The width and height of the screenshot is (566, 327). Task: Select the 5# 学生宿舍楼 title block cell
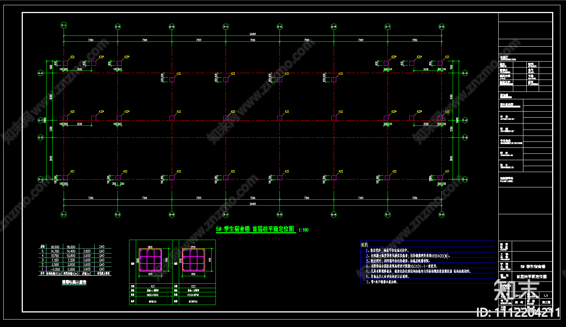533,267
